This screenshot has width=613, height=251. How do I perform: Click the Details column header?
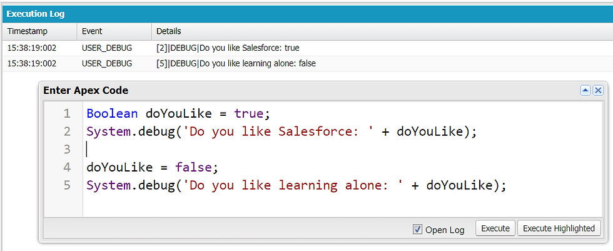(x=382, y=31)
